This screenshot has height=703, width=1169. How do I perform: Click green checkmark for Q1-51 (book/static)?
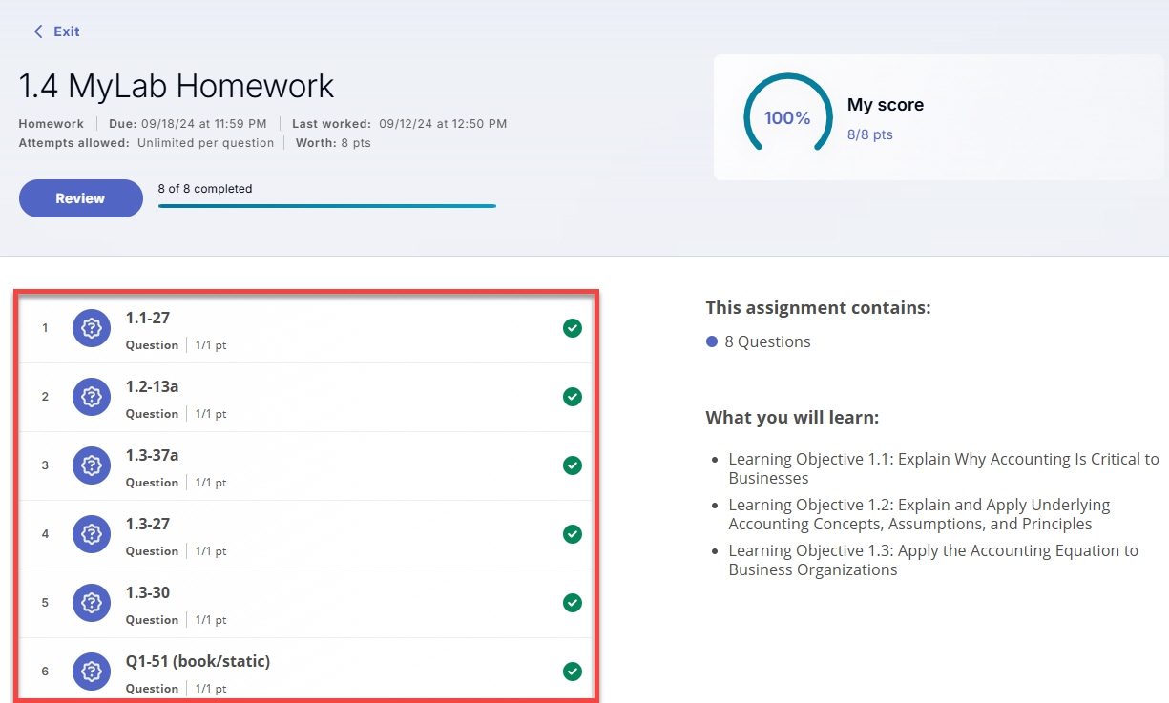click(573, 672)
